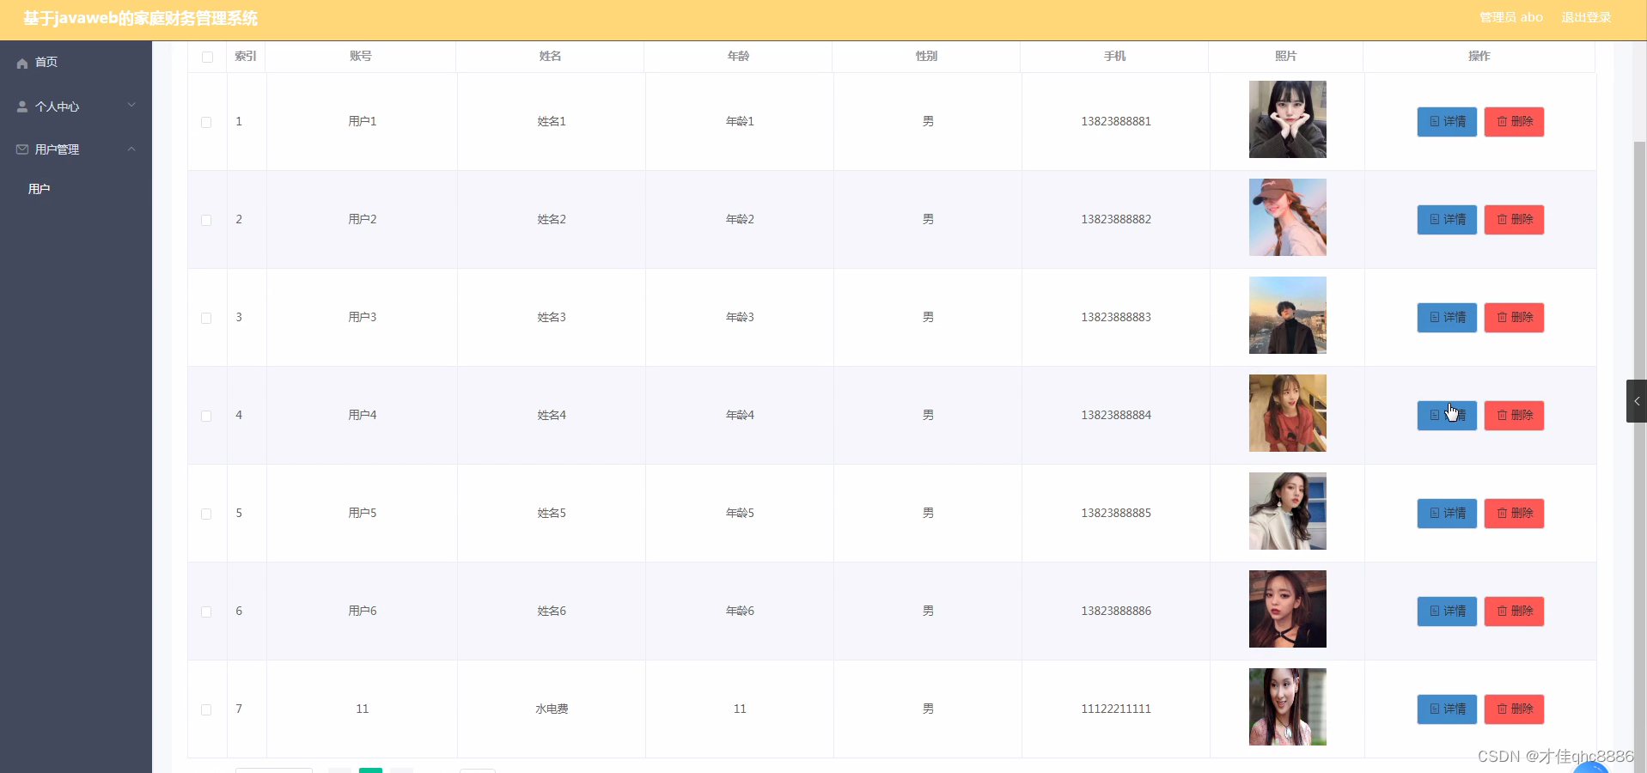Open the photo thumbnail of 用户4
The width and height of the screenshot is (1647, 773).
(x=1287, y=413)
